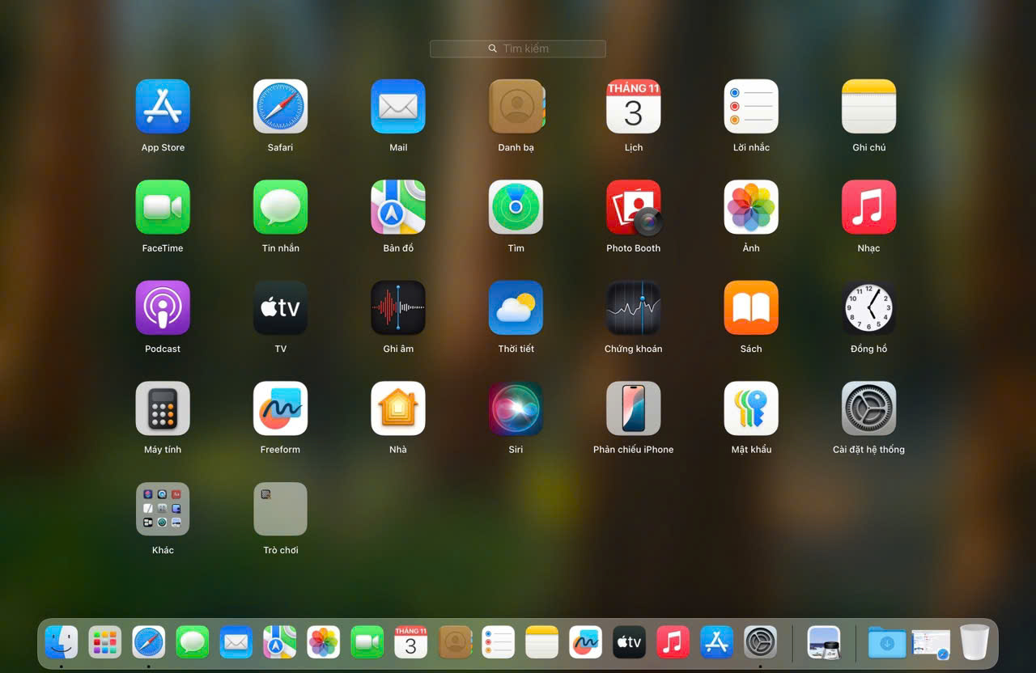
Task: Launch Photo Booth app
Action: (x=633, y=207)
